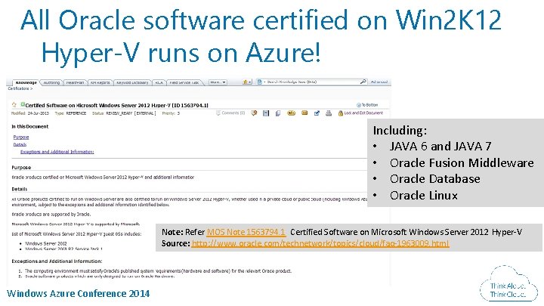Click the Certifications breadcrumb
Viewport: 544px width, 306px height.
pyautogui.click(x=20, y=88)
